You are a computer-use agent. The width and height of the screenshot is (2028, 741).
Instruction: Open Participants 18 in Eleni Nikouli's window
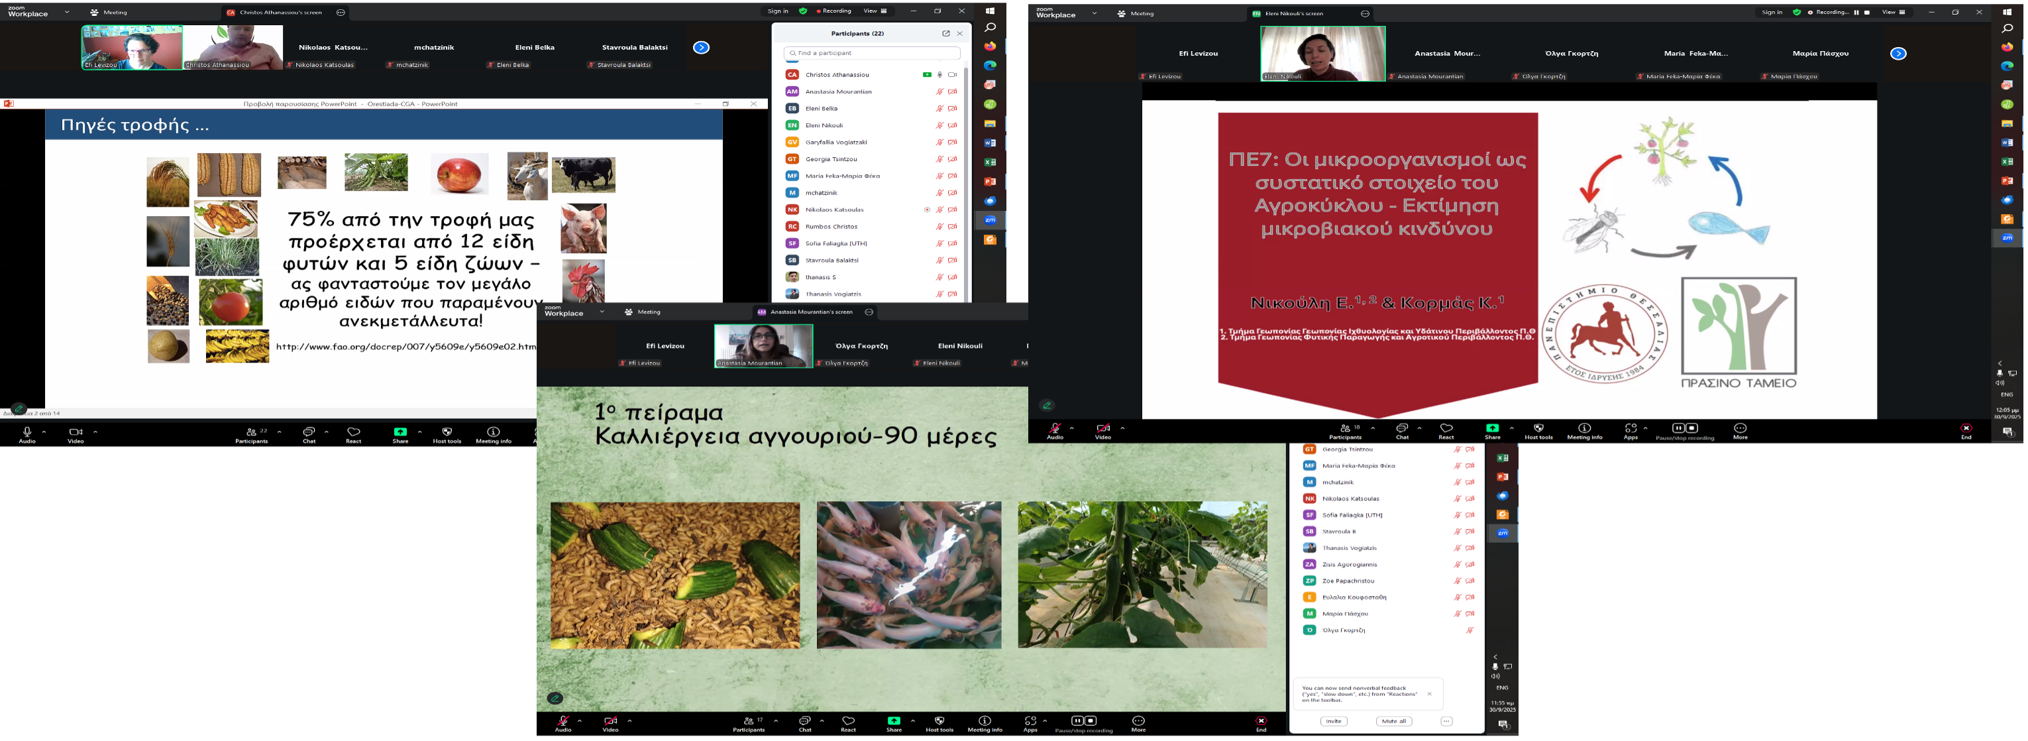(1345, 431)
